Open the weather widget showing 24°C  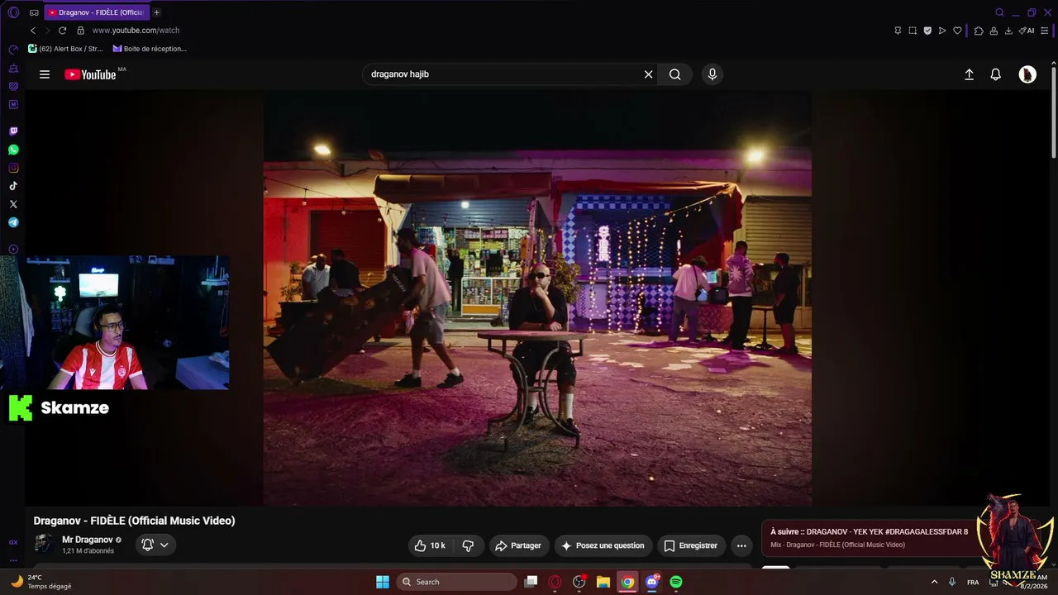click(x=41, y=582)
